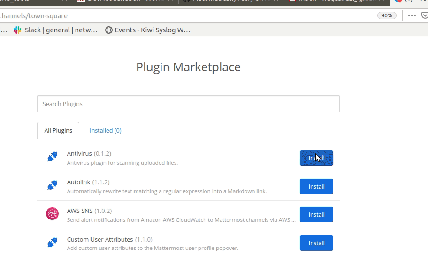Click the Antivirus plugin icon

53,157
